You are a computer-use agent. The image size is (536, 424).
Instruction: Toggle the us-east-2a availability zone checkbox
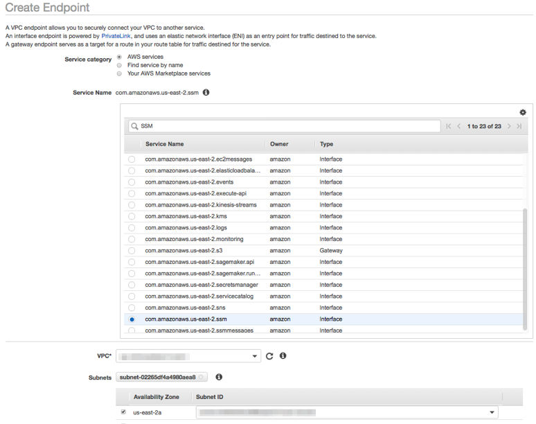pos(123,412)
